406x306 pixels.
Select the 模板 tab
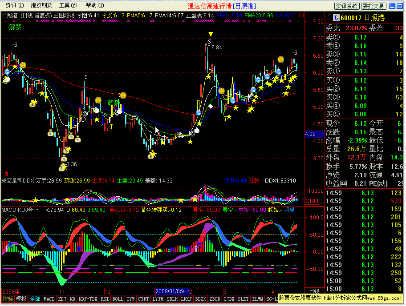tap(21, 299)
